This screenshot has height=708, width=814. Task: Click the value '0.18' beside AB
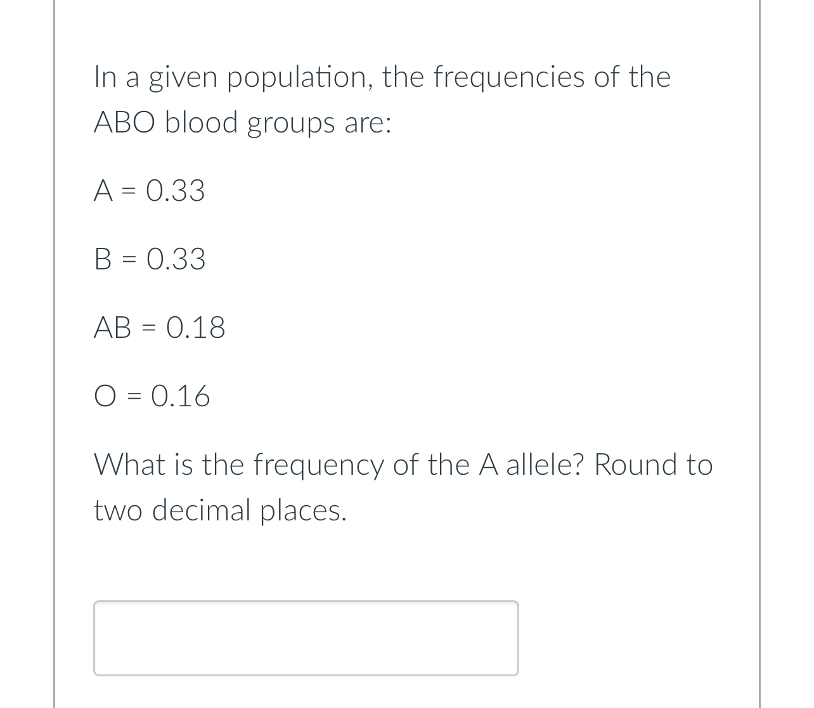click(196, 328)
